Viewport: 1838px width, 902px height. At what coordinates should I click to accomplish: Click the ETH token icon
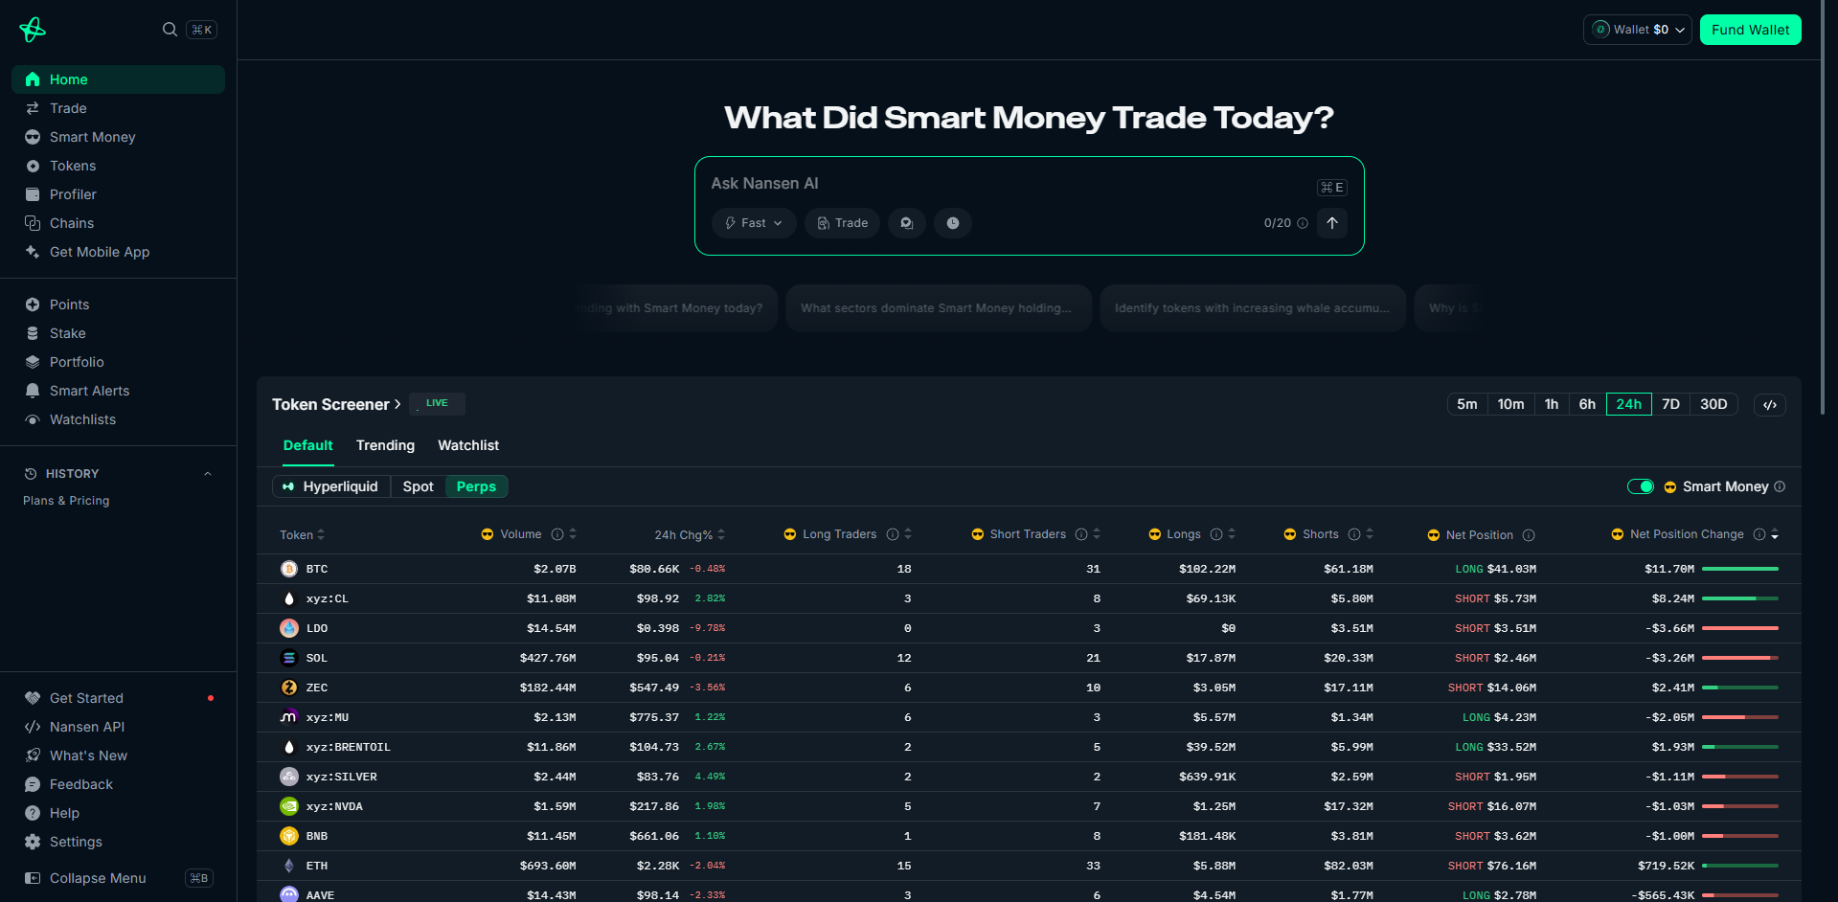(289, 866)
